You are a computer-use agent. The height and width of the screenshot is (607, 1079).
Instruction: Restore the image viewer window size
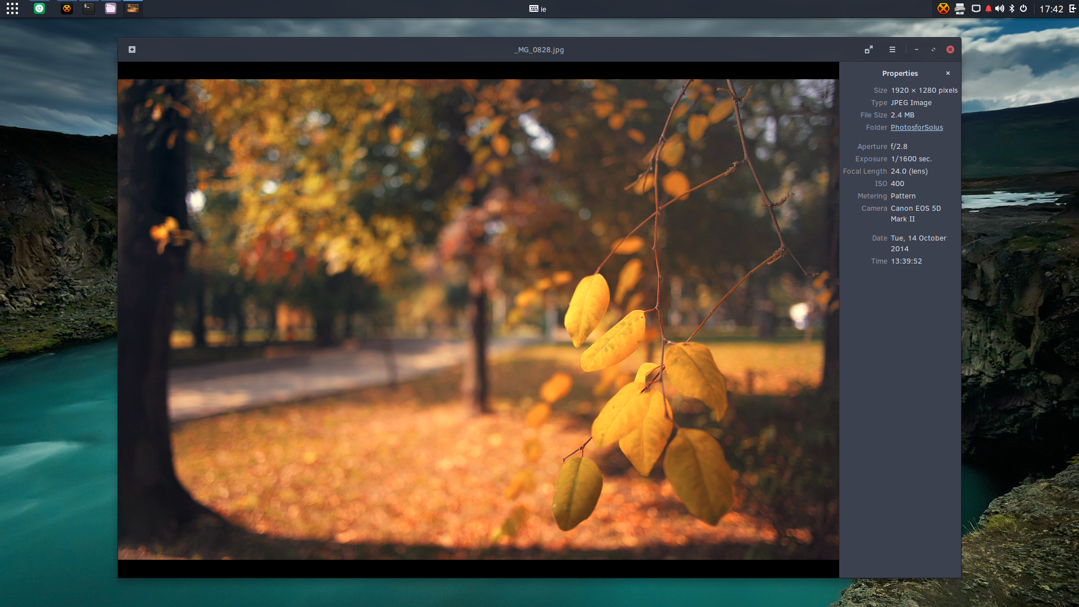[933, 49]
